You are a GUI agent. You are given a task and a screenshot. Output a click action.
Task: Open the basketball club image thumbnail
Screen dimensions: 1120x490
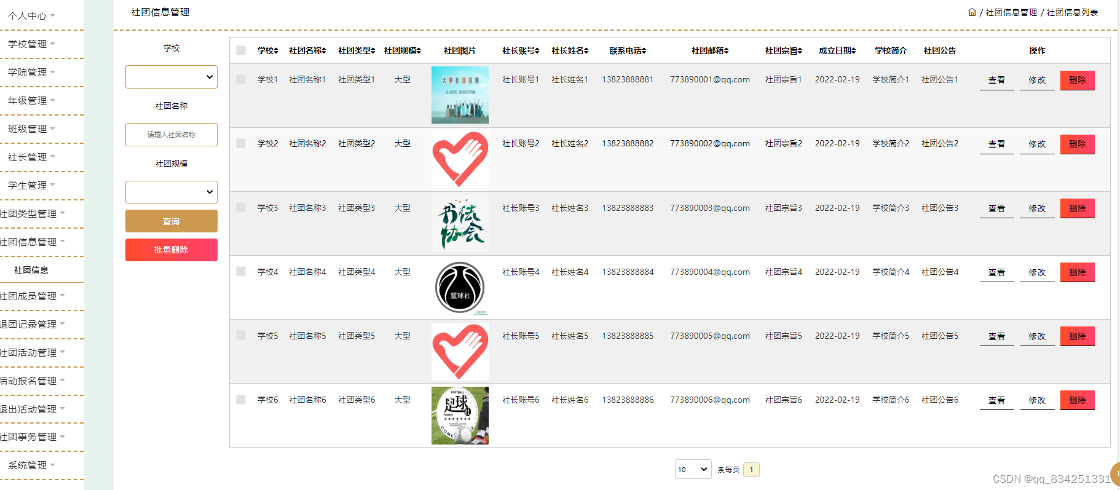click(x=460, y=287)
